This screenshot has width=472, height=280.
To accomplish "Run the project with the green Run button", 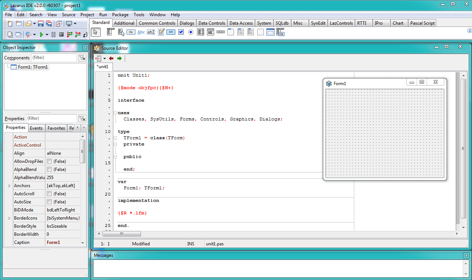I will [x=42, y=34].
